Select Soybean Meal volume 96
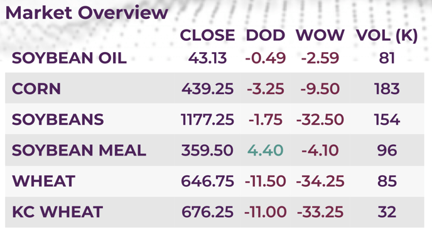 [387, 151]
